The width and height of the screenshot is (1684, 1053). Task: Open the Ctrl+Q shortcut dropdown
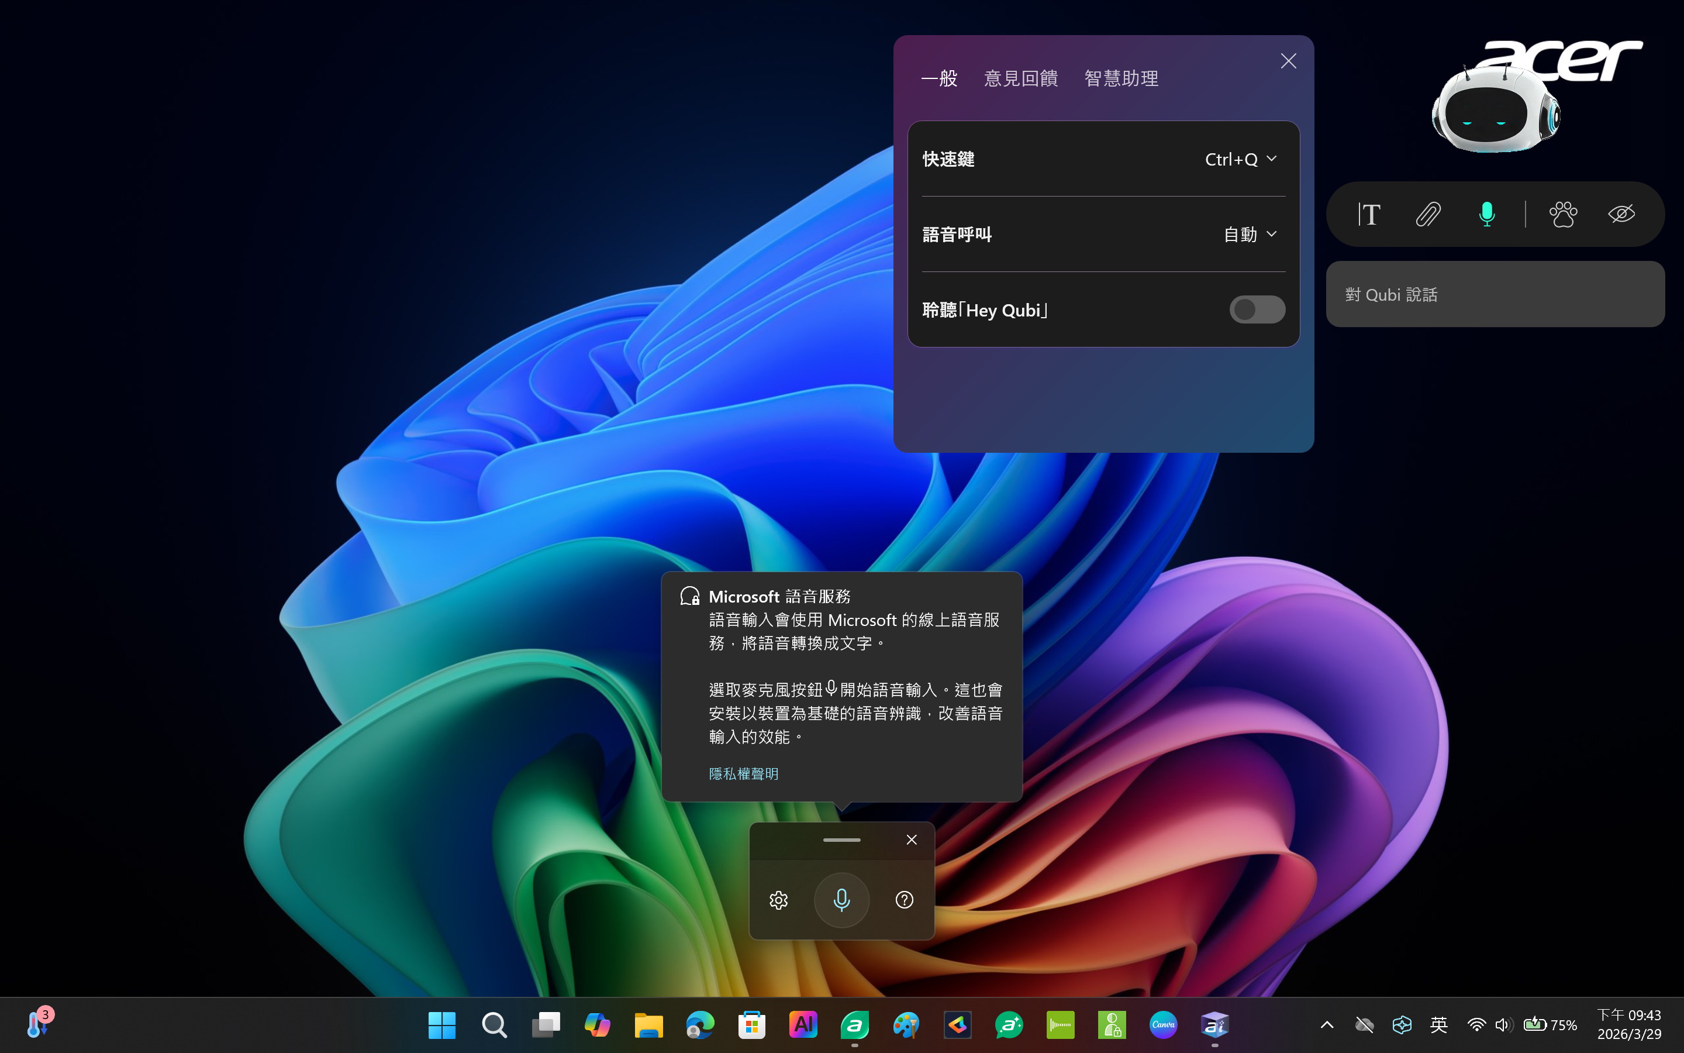click(1241, 160)
